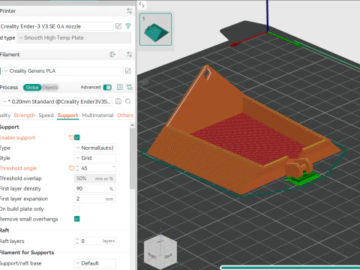Click the Threshold angle label
This screenshot has width=360, height=270.
18,168
